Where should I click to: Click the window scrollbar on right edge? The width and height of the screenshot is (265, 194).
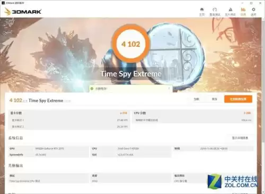[263, 106]
